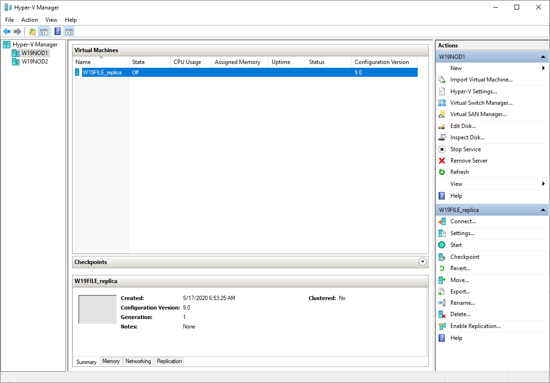Click the Back arrow toolbar icon
This screenshot has height=383, width=550.
(x=7, y=32)
